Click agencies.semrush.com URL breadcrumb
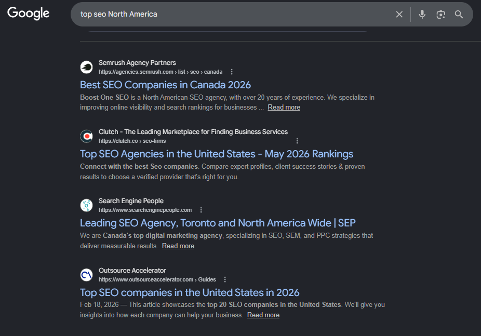 point(161,72)
